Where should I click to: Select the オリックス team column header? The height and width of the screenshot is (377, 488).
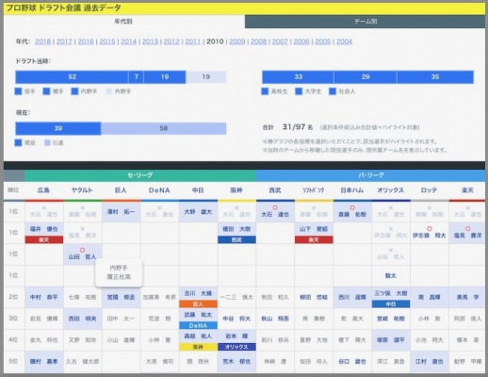(391, 190)
